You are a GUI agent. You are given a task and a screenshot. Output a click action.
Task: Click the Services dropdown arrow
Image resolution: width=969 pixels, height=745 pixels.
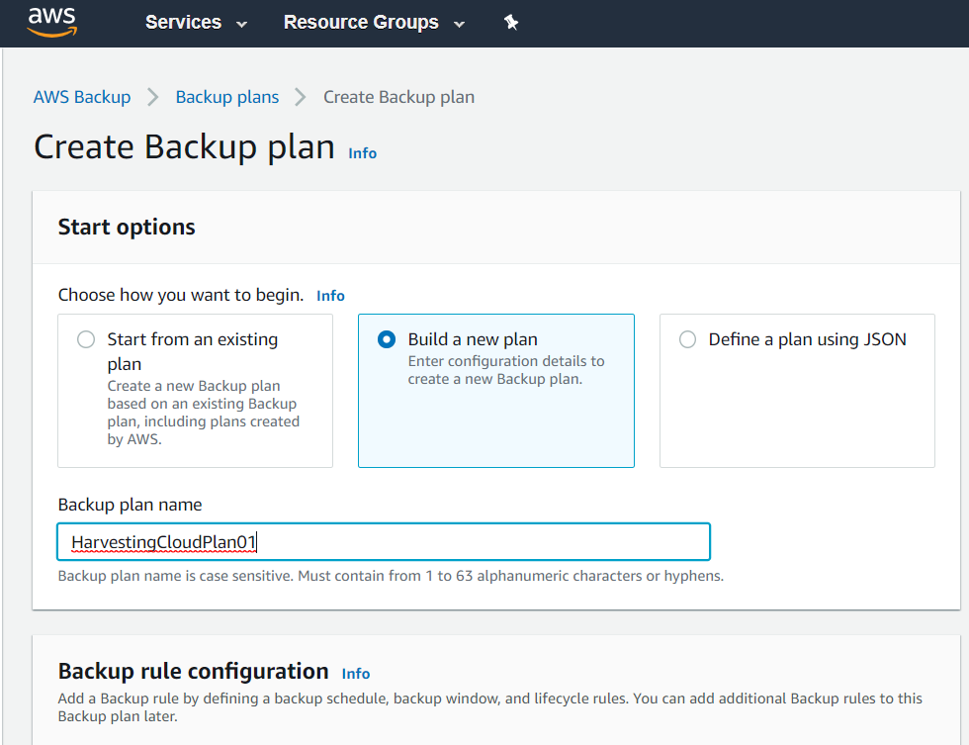[x=241, y=24]
